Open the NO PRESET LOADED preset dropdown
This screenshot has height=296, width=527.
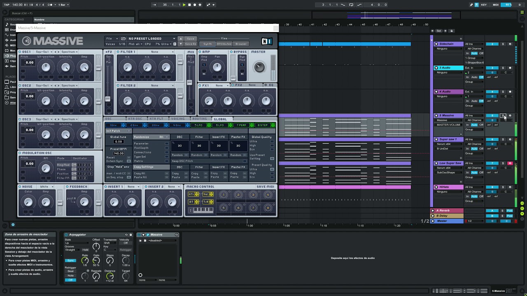pos(152,39)
